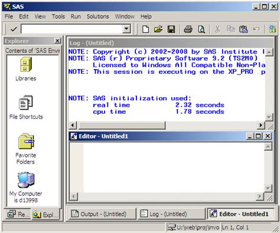Click the Ln 1, Col 1 status indicator
The height and width of the screenshot is (233, 280).
click(x=235, y=228)
